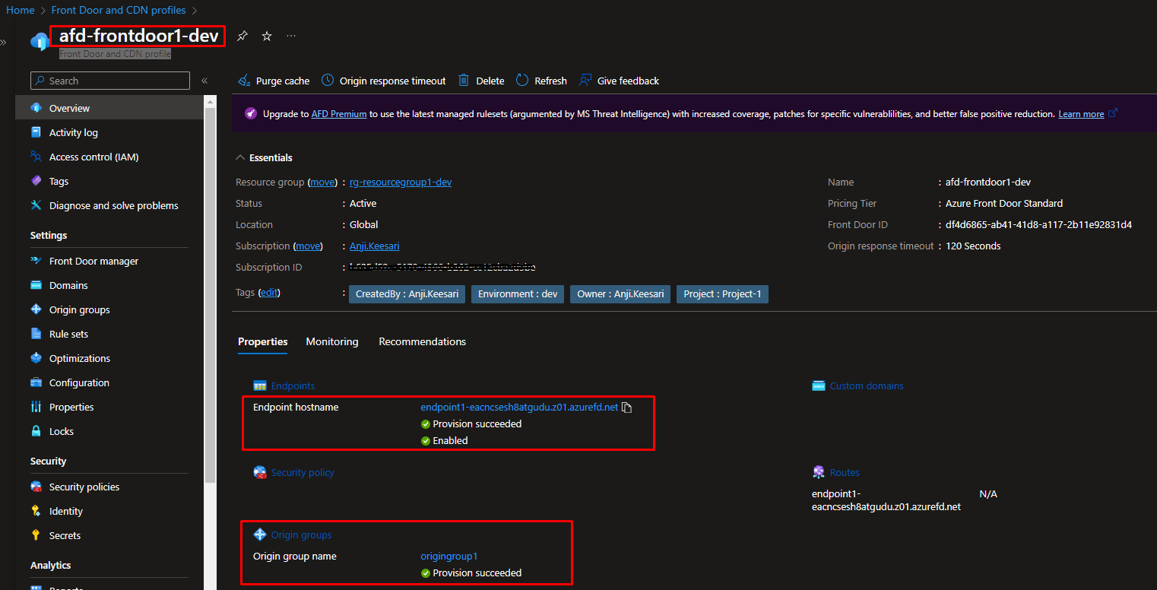Open the origingroup1 link
1157x590 pixels.
[449, 557]
